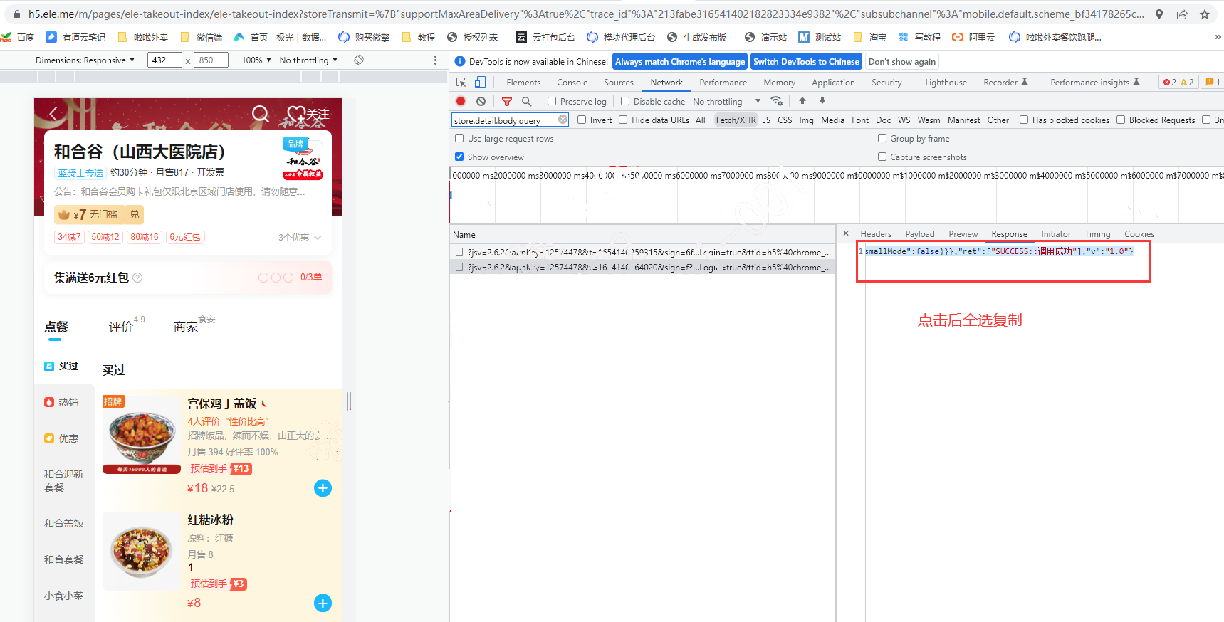Screen dimensions: 1224x622
Task: Click the 集满送6元红包 help icon
Action: pos(137,278)
